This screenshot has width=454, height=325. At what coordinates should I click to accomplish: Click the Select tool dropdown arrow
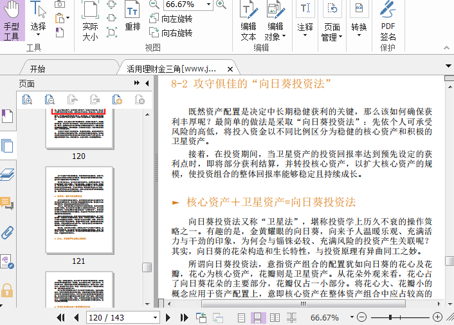(38, 35)
